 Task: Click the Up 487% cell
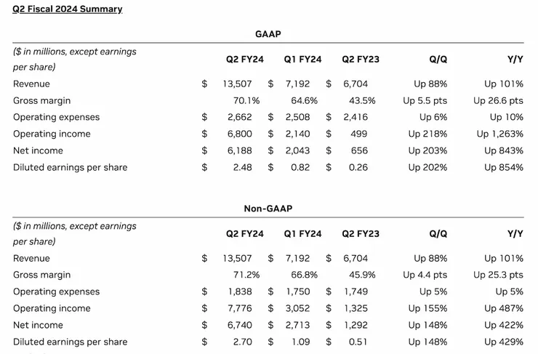tap(504, 309)
